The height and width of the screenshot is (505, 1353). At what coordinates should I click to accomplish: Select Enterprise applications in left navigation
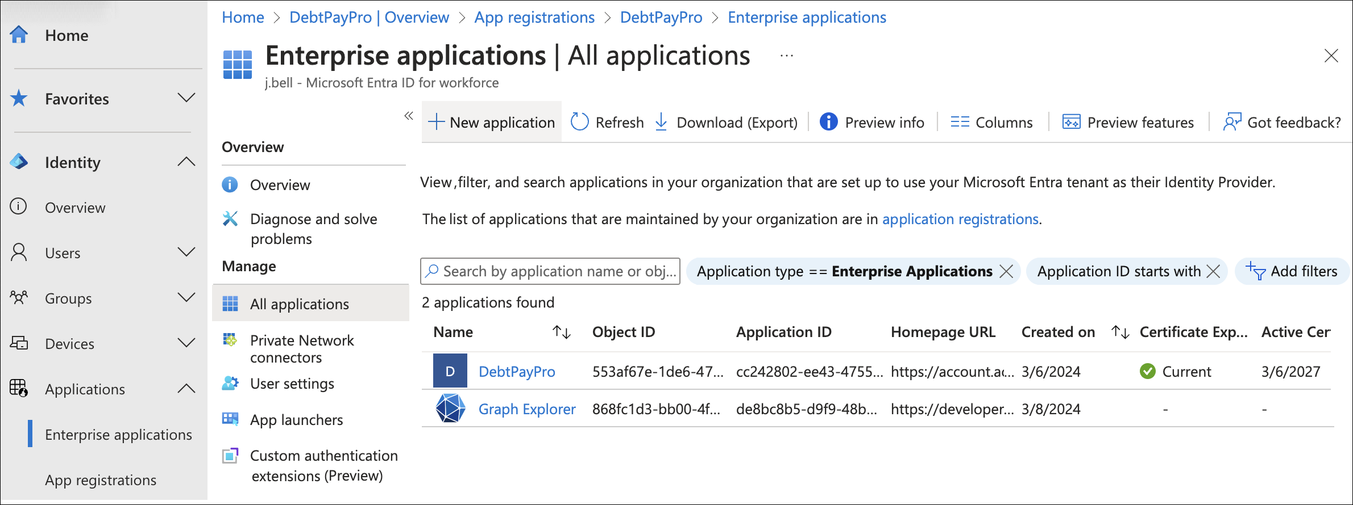tap(118, 435)
